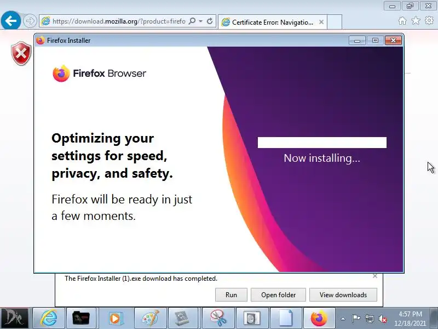This screenshot has width=438, height=329.
Task: Show hidden system tray icons
Action: [343, 319]
